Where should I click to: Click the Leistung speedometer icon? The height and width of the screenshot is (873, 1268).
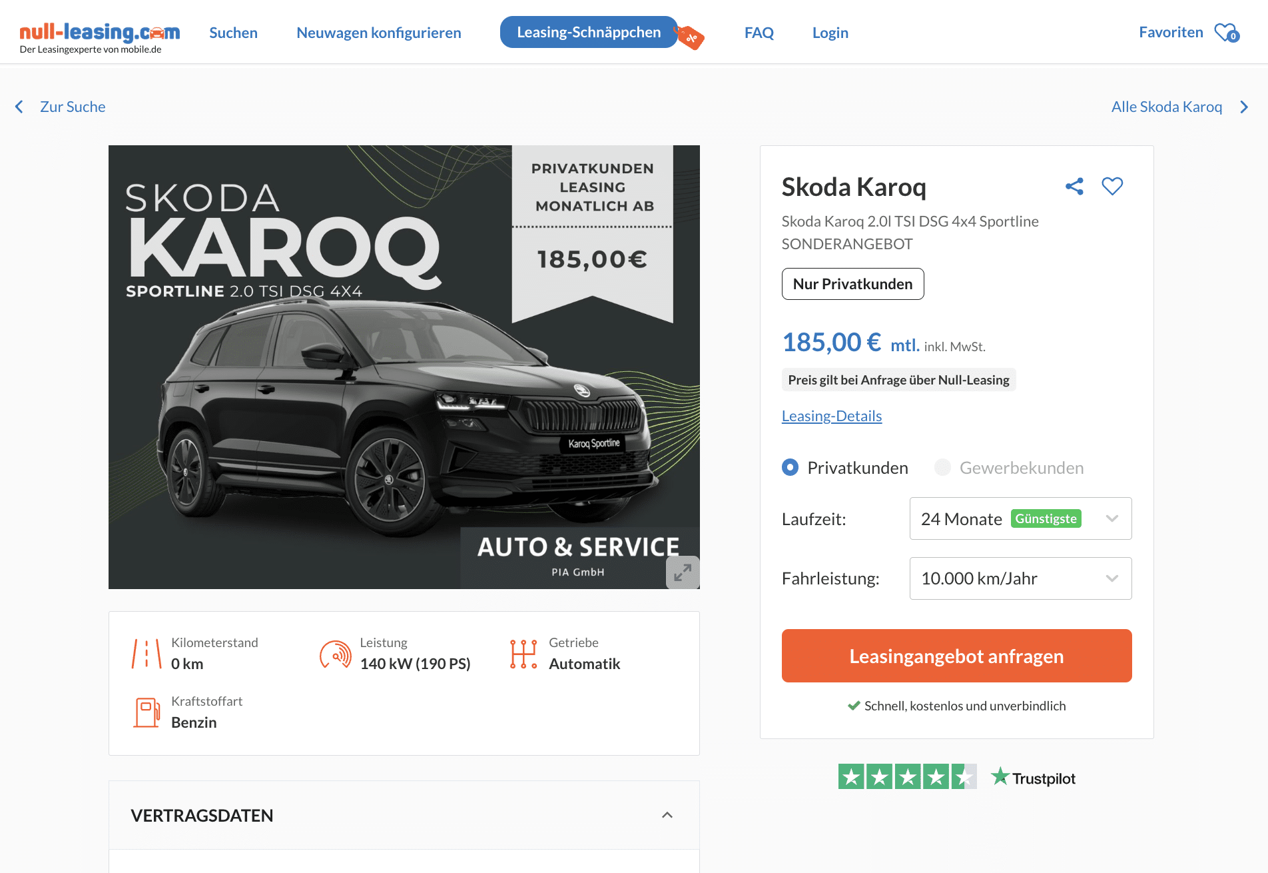(336, 654)
